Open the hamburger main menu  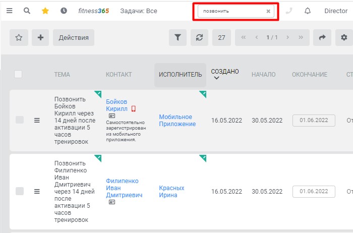coord(9,11)
